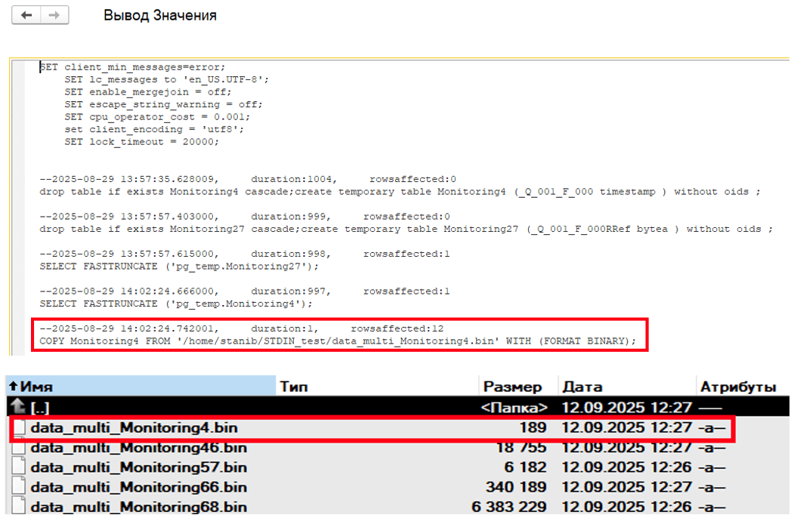794x518 pixels.
Task: Select the data_multi_Monitoring66.bin file name
Action: click(139, 487)
